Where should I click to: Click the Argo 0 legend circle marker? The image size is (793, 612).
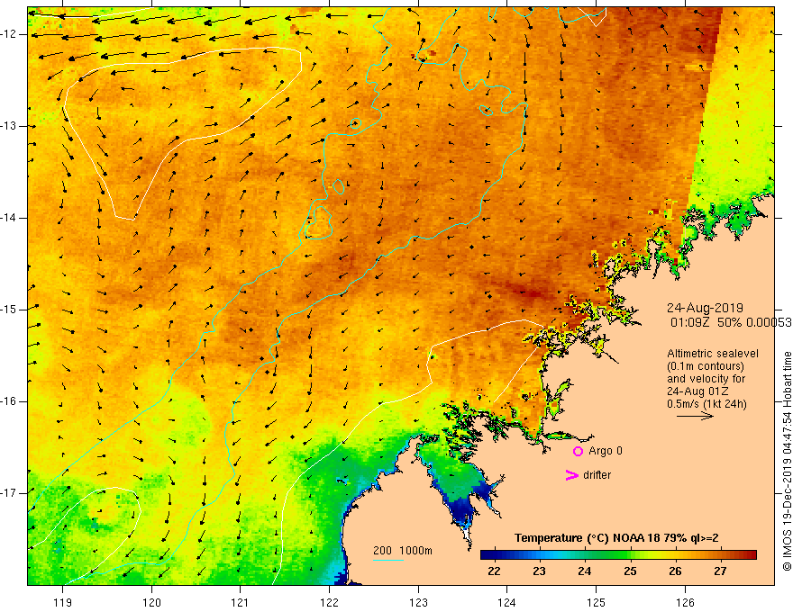pyautogui.click(x=578, y=452)
